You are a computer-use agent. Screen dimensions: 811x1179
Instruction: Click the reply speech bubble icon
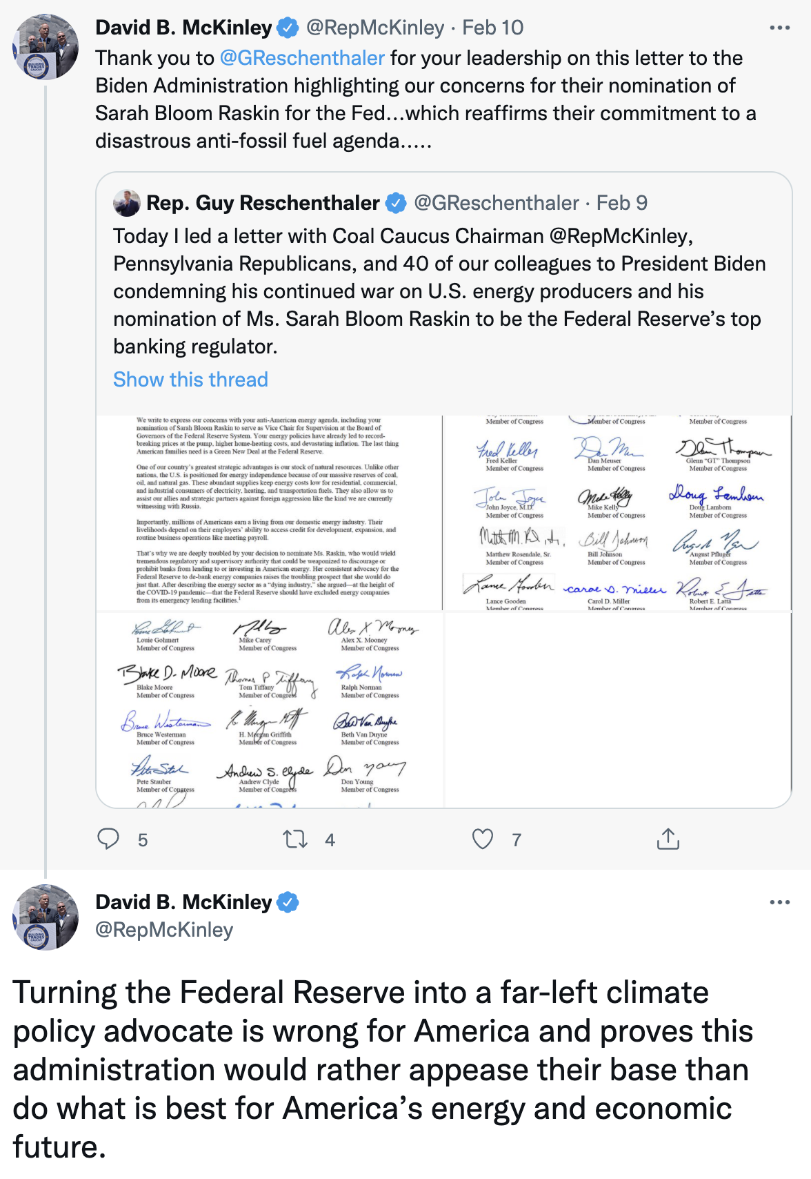coord(108,839)
